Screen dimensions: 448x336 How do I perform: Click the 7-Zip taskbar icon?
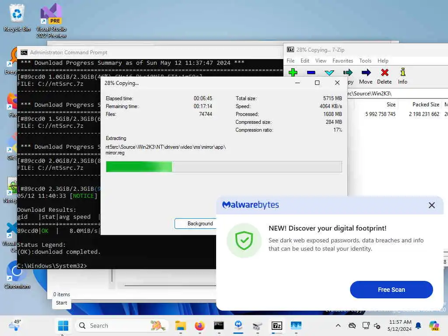tap(276, 325)
